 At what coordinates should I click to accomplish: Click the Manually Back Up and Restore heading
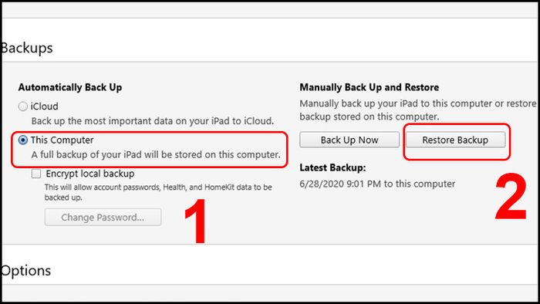tap(370, 87)
